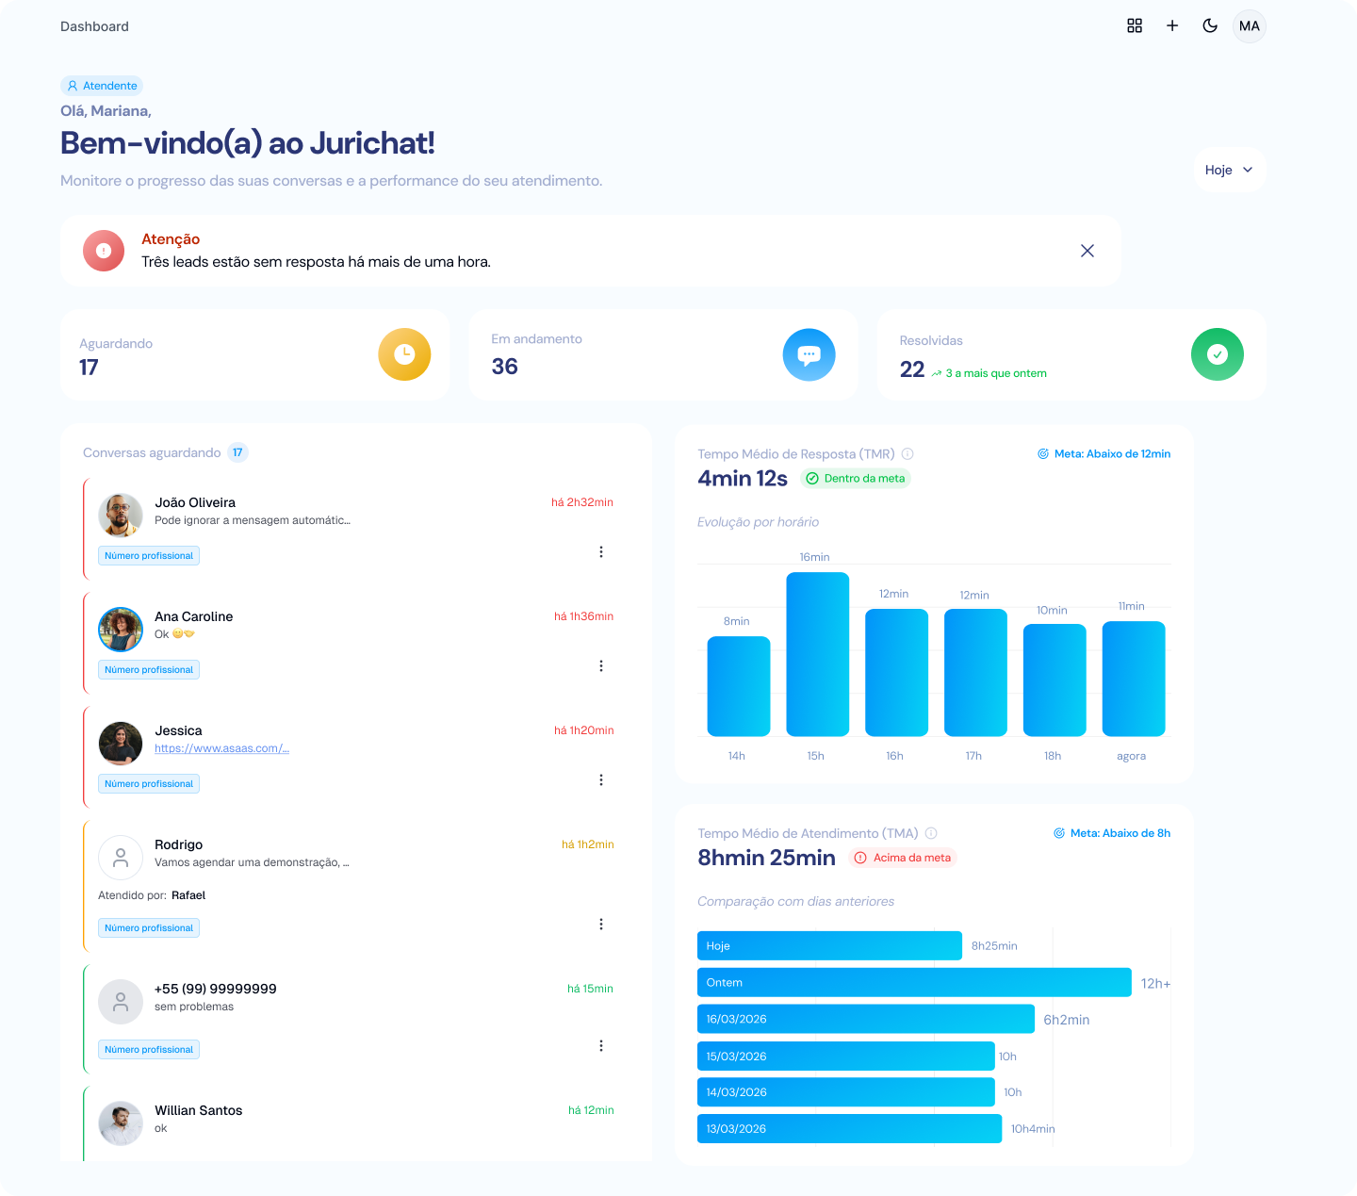Image resolution: width=1357 pixels, height=1196 pixels.
Task: Click the Ontem bar in TMA chart
Action: click(914, 982)
